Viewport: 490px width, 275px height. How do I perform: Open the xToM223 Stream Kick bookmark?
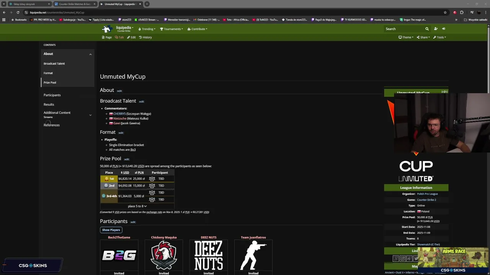click(147, 19)
